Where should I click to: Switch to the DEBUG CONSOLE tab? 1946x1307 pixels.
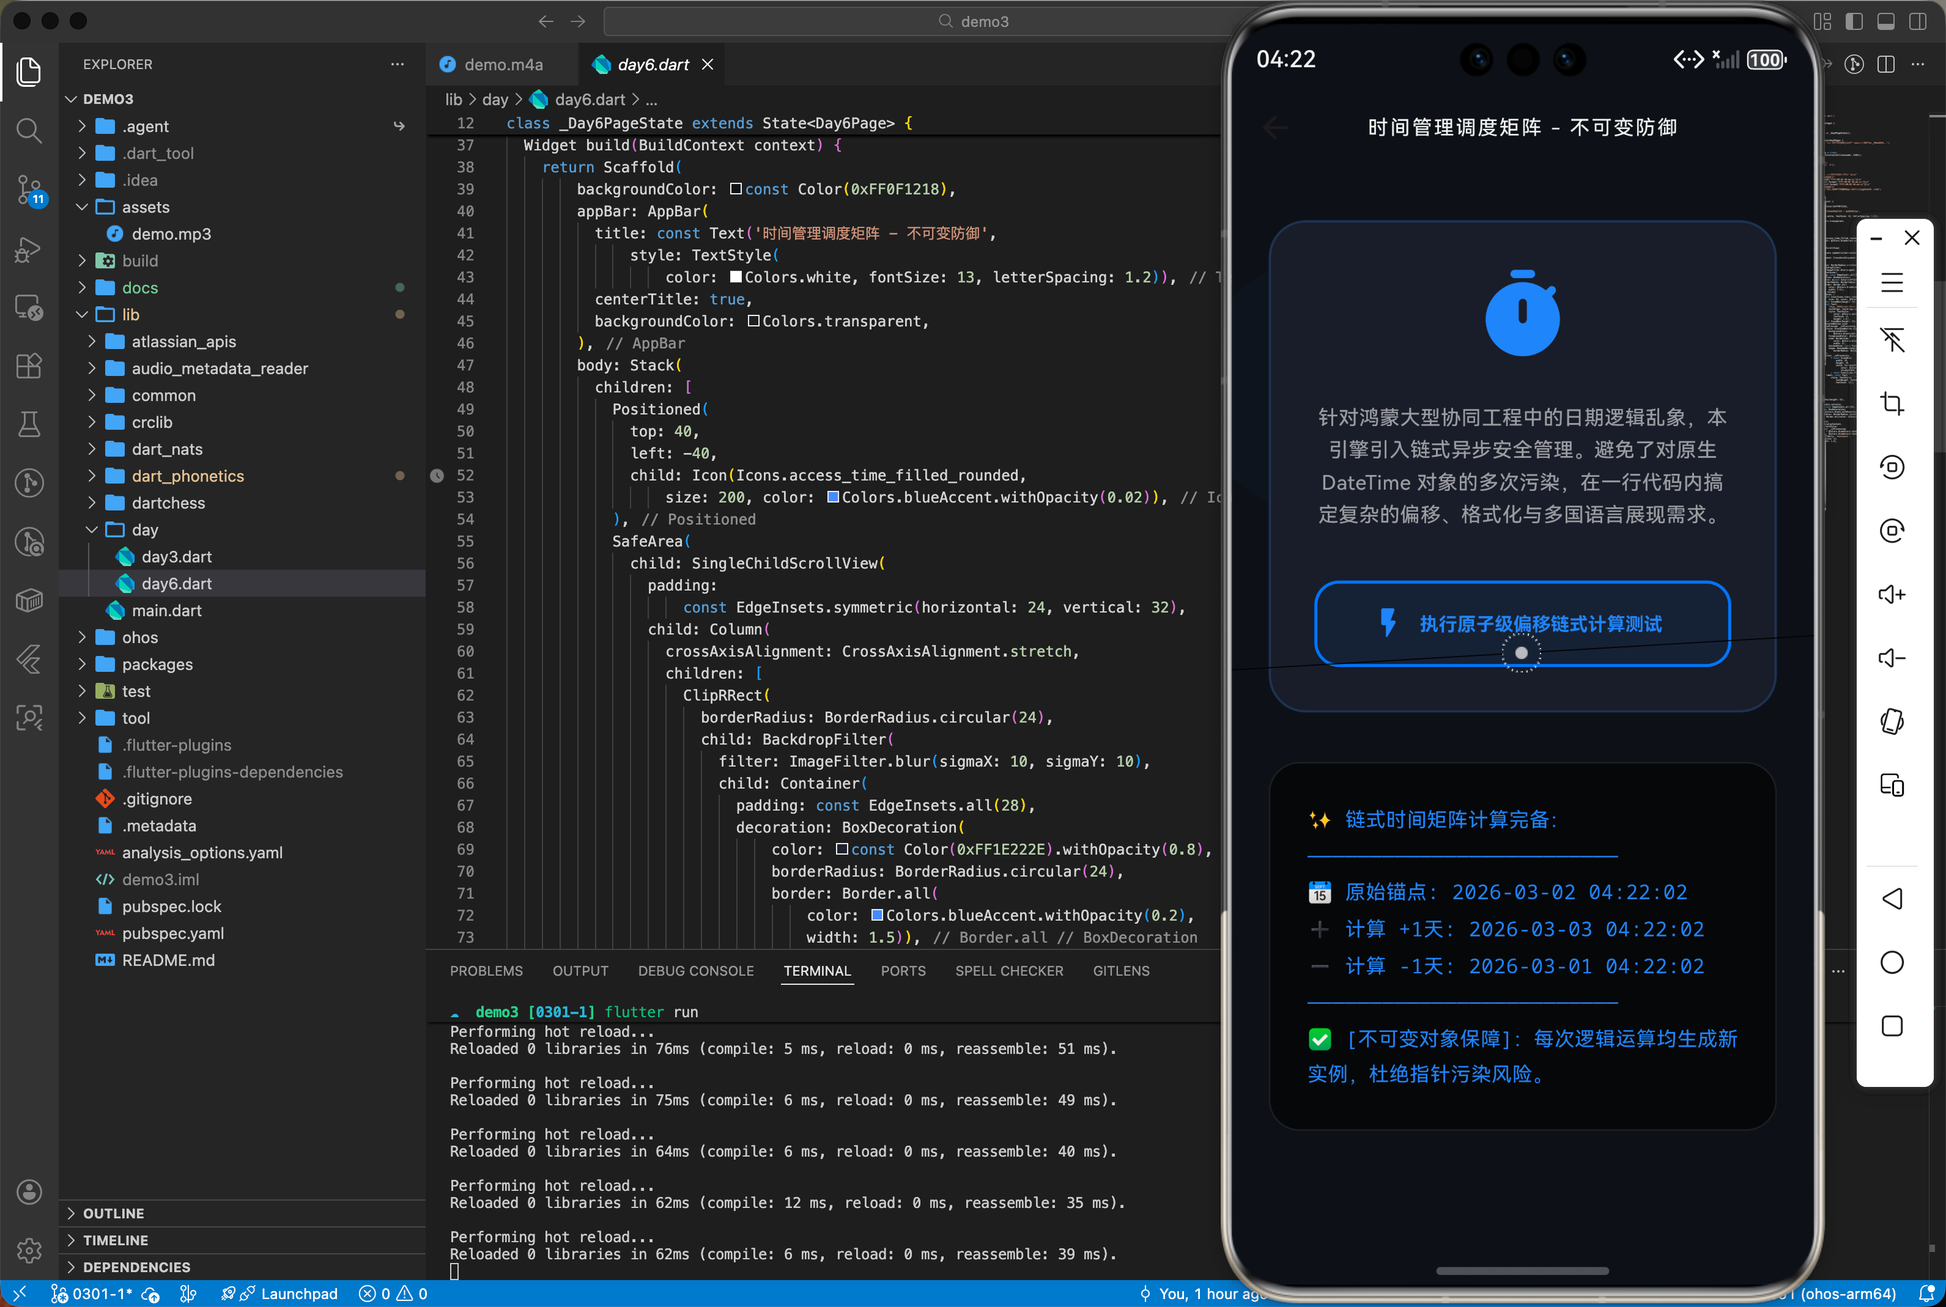tap(695, 971)
